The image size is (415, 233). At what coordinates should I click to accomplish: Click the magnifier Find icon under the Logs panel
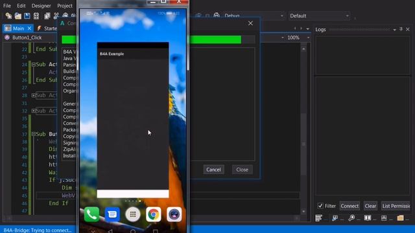coord(351,218)
